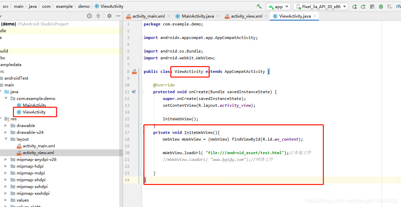Select the mipmap-xhdpi folder
Viewport: 401px width, 207px height.
coord(31,180)
